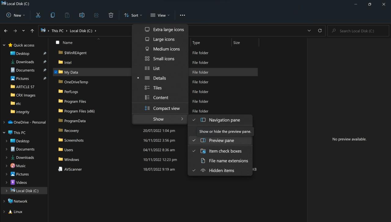Open CRX Images folder in sidebar
391x222 pixels.
click(x=25, y=95)
